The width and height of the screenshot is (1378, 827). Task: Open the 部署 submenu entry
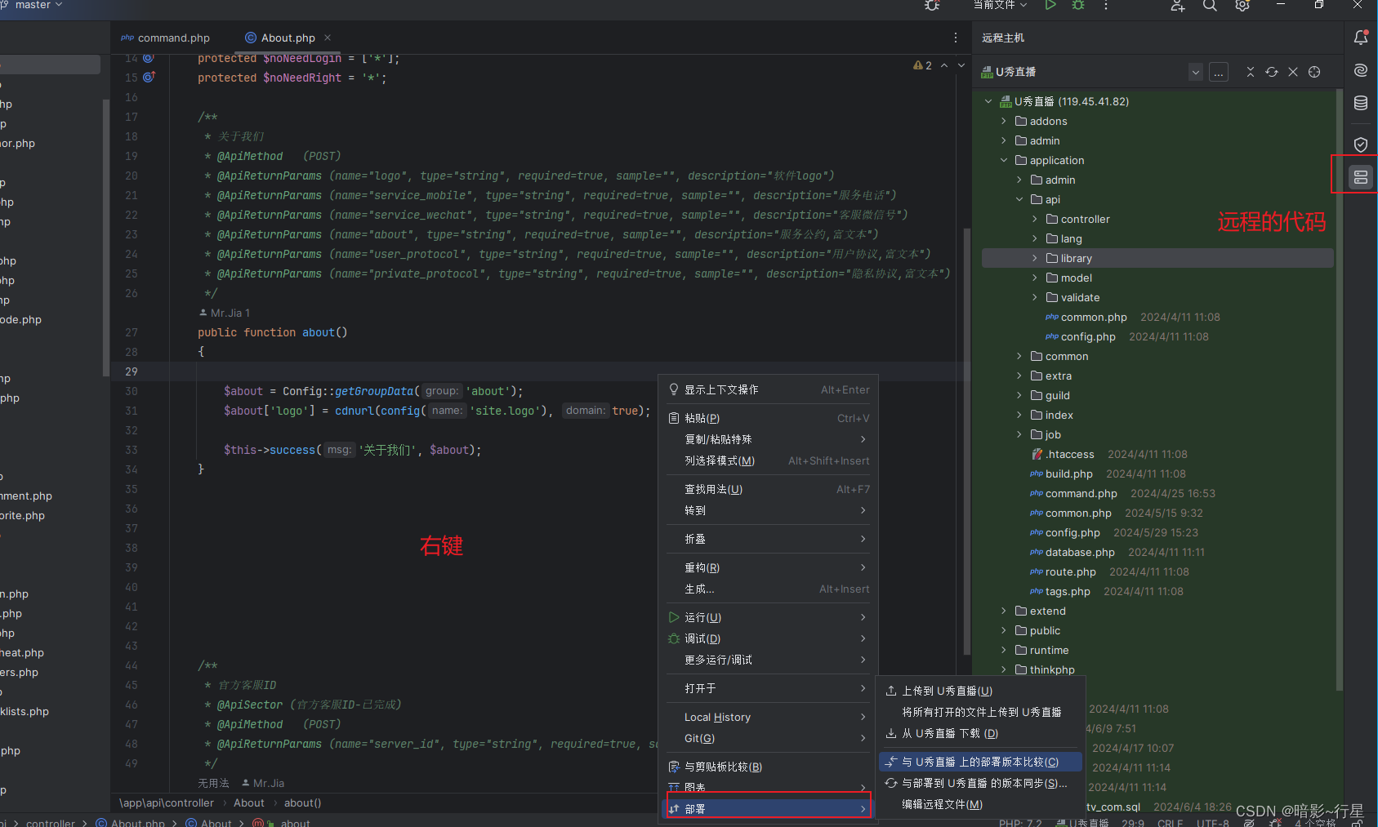[x=769, y=808]
